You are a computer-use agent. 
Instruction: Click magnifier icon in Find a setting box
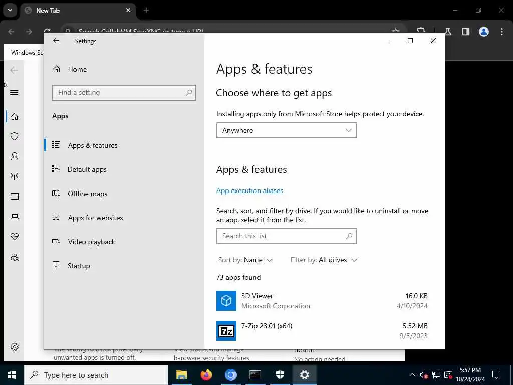click(x=189, y=93)
